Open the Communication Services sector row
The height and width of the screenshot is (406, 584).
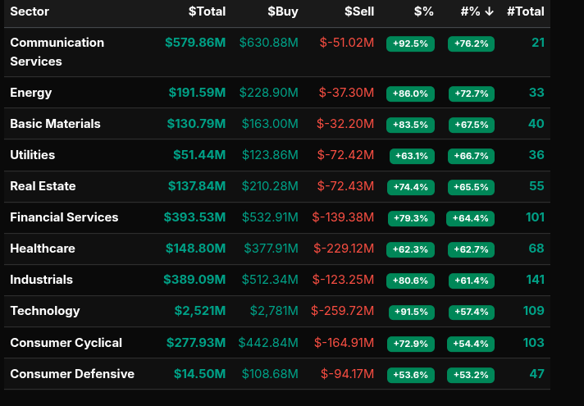point(57,52)
